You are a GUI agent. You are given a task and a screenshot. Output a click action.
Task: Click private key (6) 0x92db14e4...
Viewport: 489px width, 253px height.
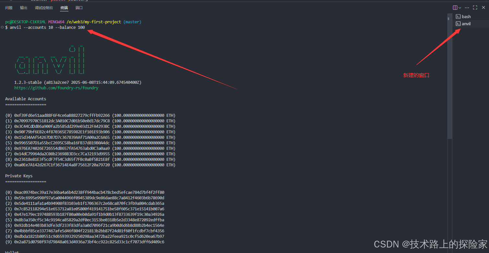point(89,225)
